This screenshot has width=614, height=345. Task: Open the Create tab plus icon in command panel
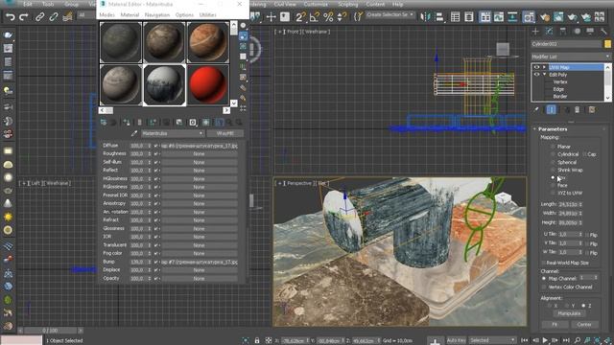pyautogui.click(x=535, y=32)
